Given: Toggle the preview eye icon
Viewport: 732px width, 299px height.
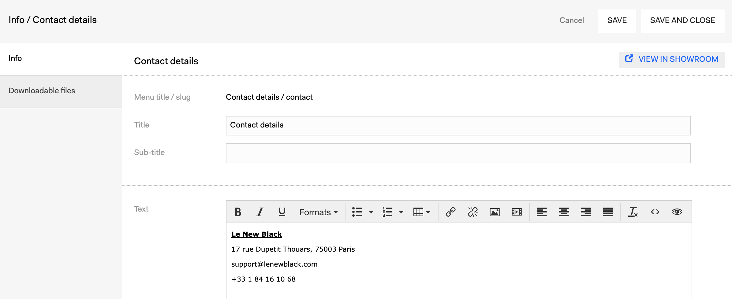Looking at the screenshot, I should 677,212.
